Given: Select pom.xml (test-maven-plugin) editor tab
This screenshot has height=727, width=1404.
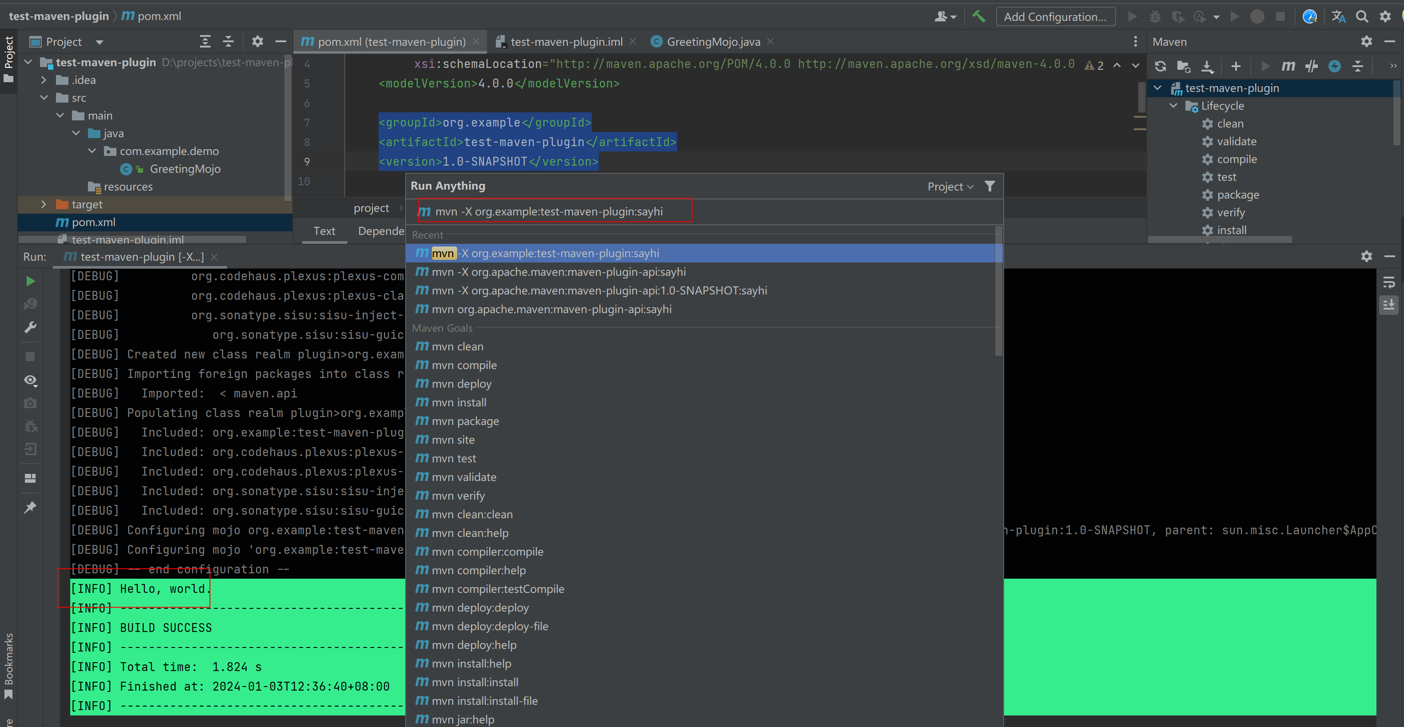Looking at the screenshot, I should [x=391, y=41].
